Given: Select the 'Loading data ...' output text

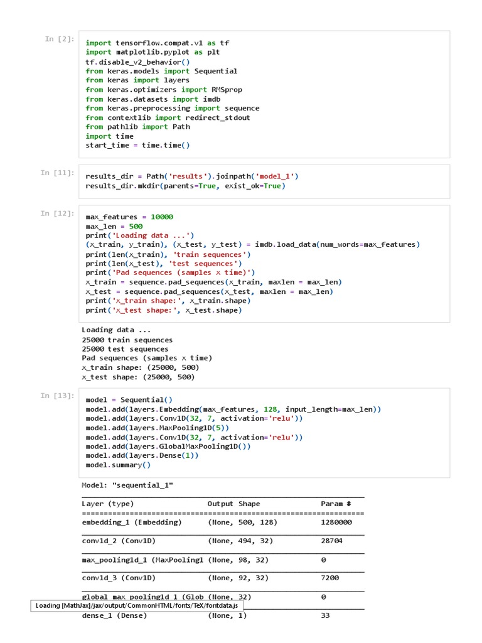Looking at the screenshot, I should (x=108, y=330).
